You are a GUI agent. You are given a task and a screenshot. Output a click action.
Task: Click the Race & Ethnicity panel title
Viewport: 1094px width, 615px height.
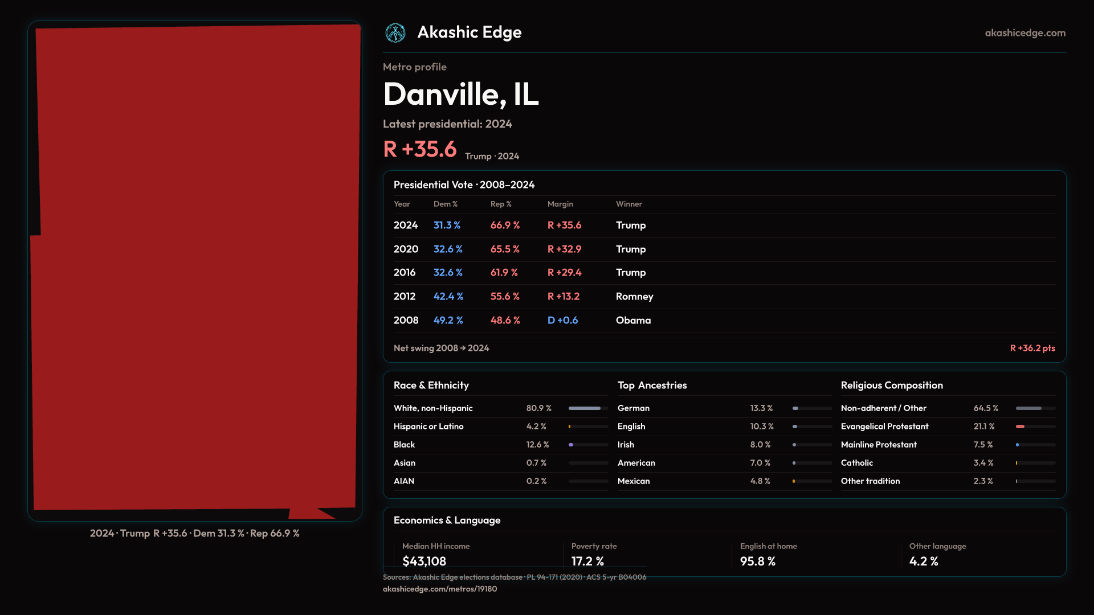pos(431,386)
